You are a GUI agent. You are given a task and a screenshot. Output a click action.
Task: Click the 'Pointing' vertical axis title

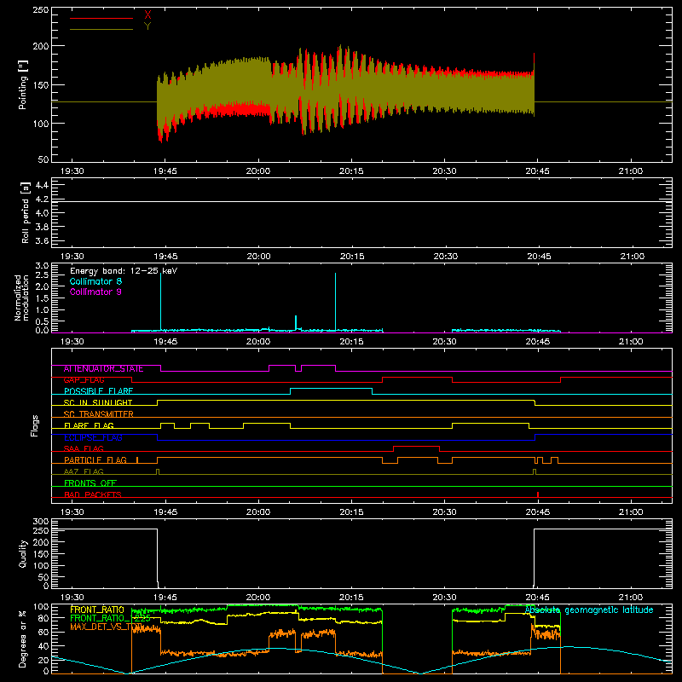23,84
